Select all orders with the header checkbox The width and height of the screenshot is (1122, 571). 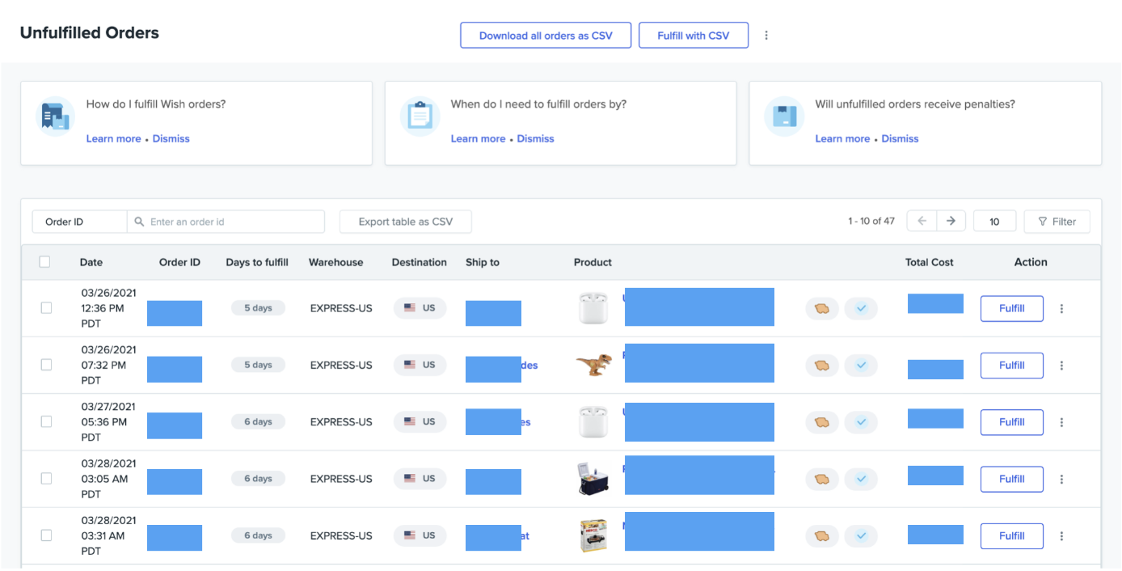(44, 262)
